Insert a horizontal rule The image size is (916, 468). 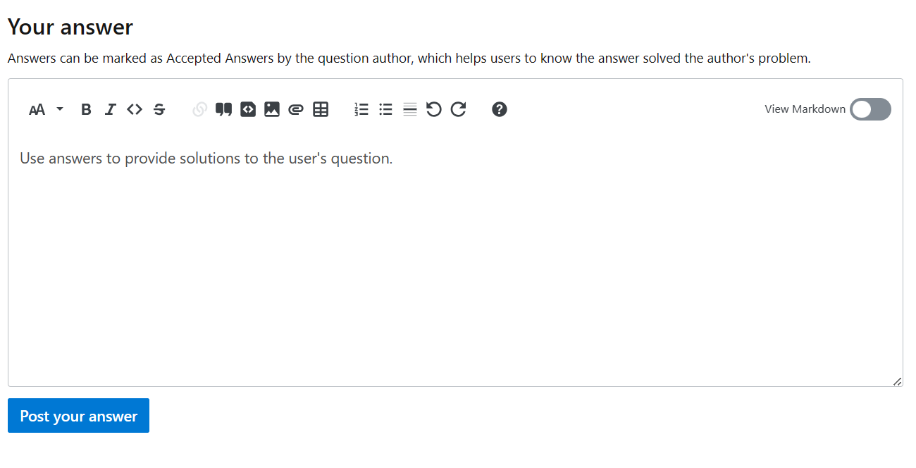click(409, 109)
